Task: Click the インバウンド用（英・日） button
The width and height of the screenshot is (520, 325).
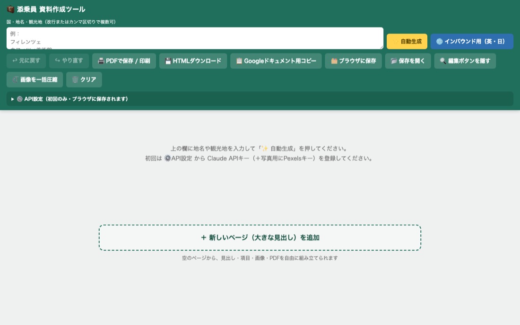Action: pos(472,42)
